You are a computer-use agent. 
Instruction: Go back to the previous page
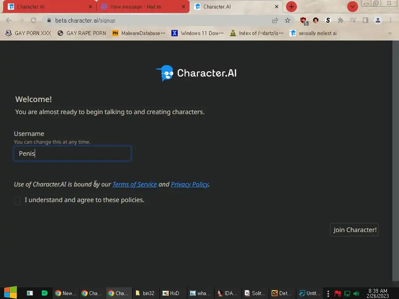9,20
